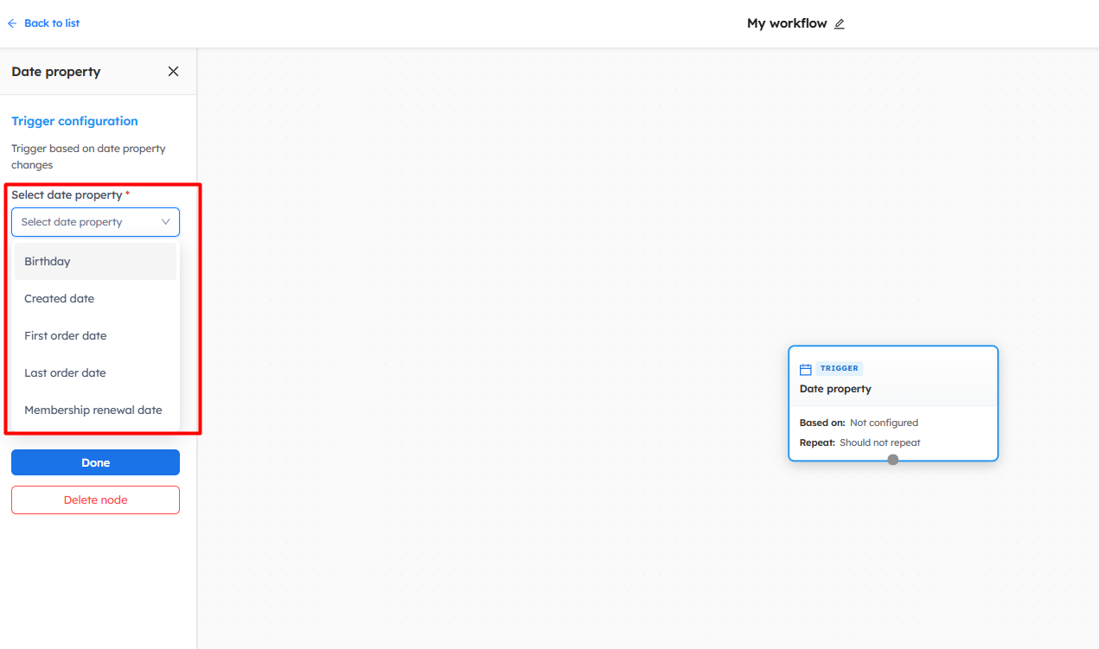1099x649 pixels.
Task: Open the Back to list link
Action: coord(51,23)
